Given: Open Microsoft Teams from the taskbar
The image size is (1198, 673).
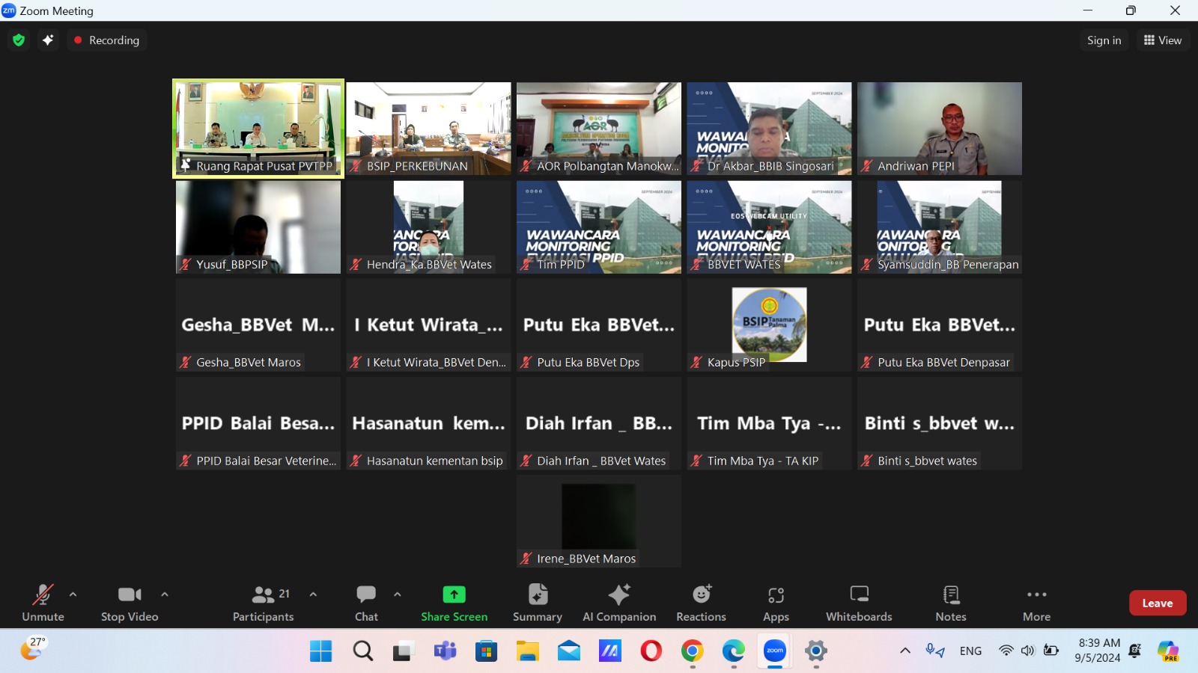Looking at the screenshot, I should coord(445,651).
